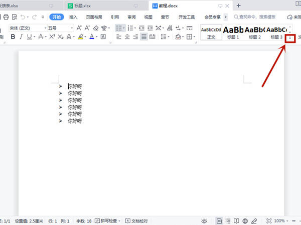
Task: Click the Undo arrow icon
Action: tap(23, 17)
